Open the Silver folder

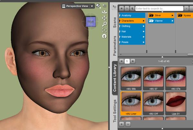(x=161, y=15)
